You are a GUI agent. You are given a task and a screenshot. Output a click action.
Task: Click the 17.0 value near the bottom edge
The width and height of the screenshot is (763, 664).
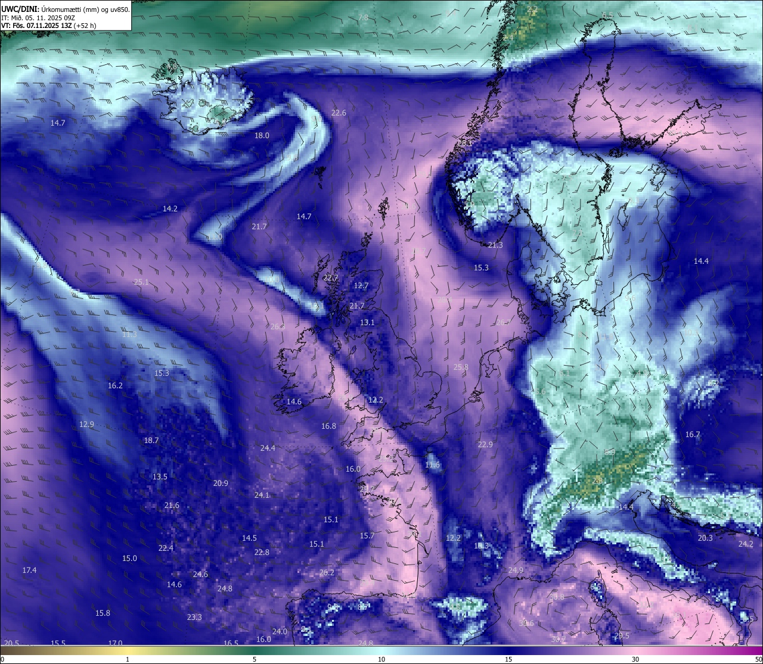tap(115, 643)
